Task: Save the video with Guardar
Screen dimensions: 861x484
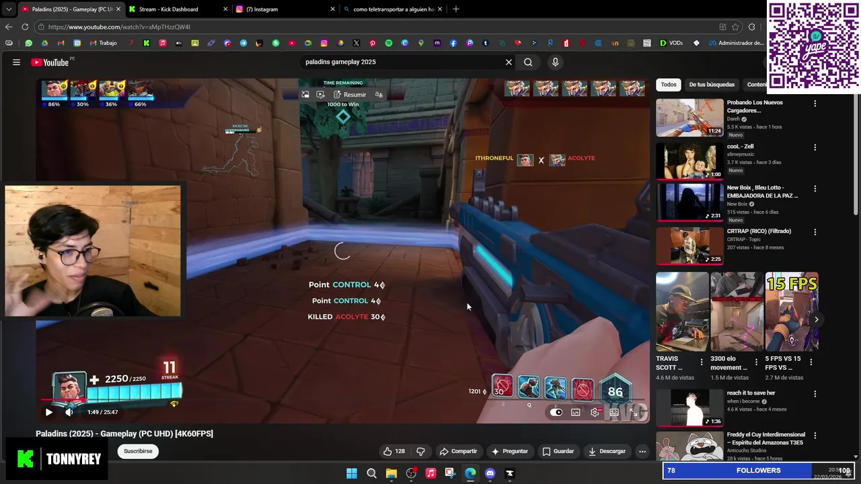Action: (558, 451)
